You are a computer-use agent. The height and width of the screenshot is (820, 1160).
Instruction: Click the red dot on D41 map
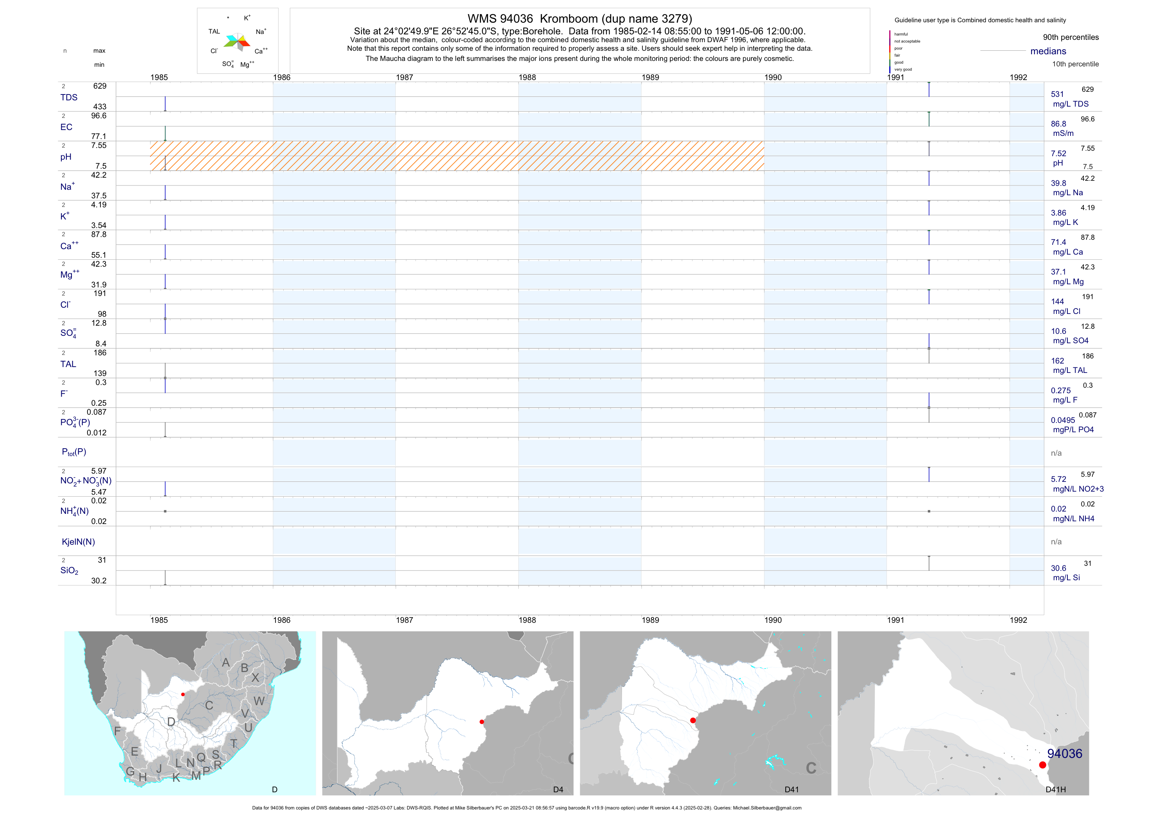[x=693, y=720]
